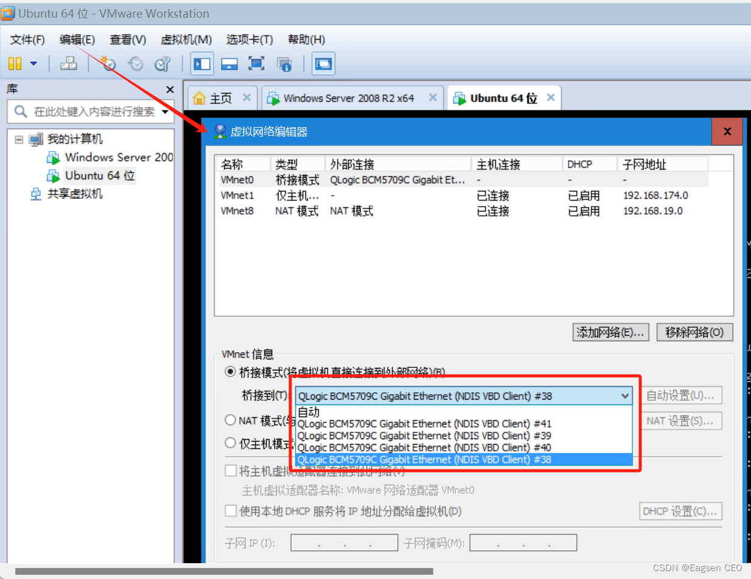Select the VMnet0 row in the network list
Viewport: 751px width, 579px height.
coord(464,180)
